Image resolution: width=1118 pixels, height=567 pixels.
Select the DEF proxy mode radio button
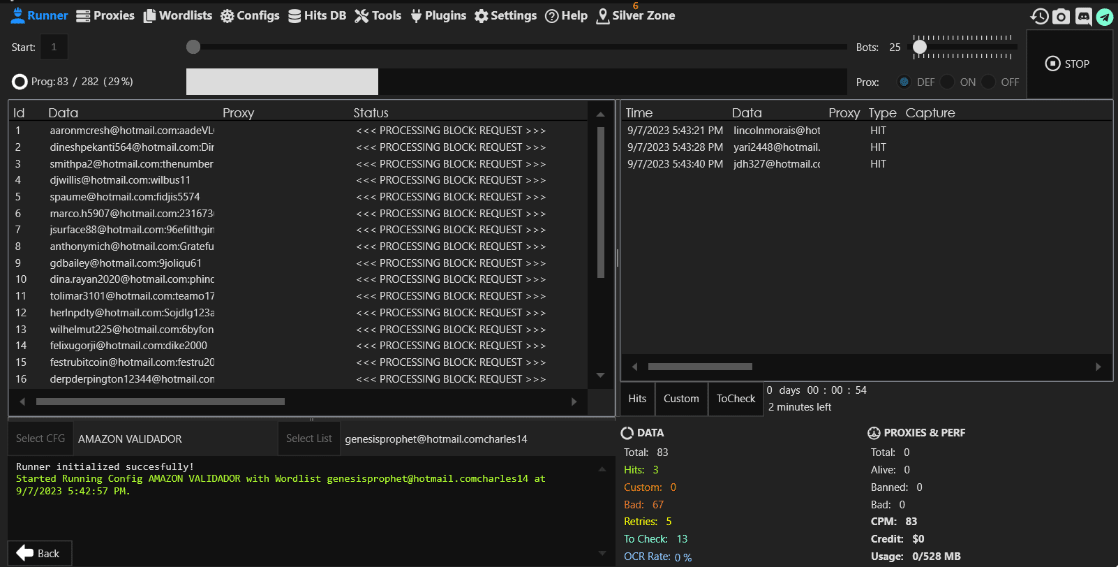click(904, 82)
